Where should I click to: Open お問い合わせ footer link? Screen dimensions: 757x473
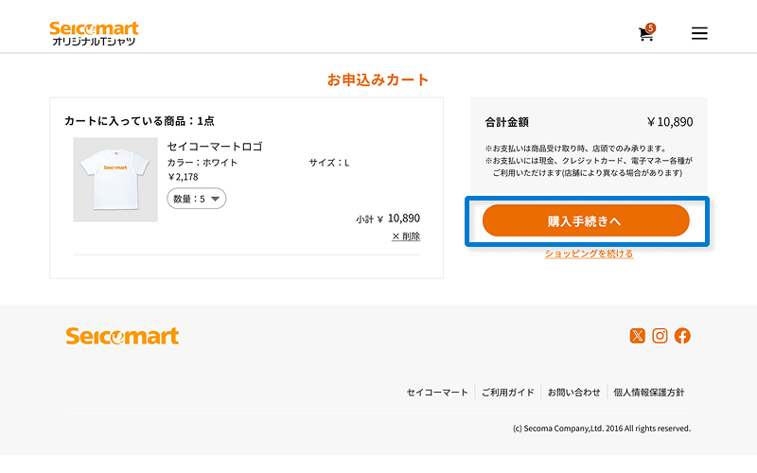click(573, 393)
